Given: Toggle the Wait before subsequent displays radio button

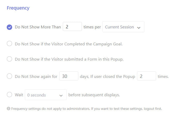Looking at the screenshot, I should point(9,95).
